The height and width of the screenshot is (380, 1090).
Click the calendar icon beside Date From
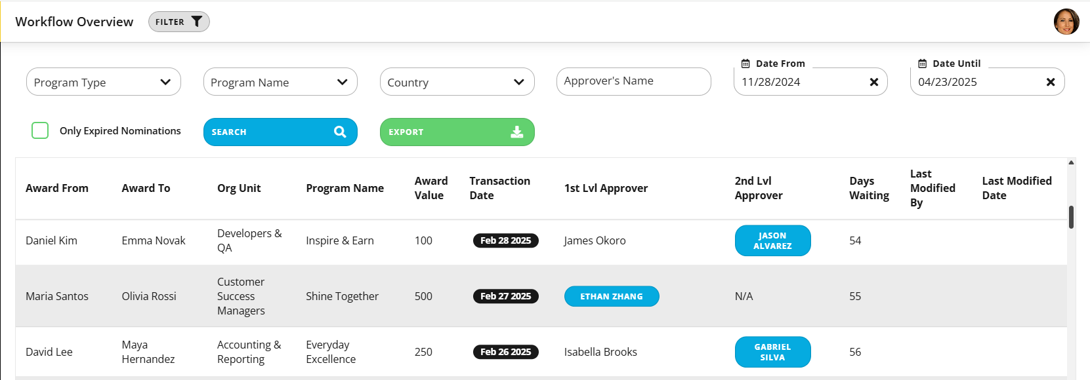[745, 64]
